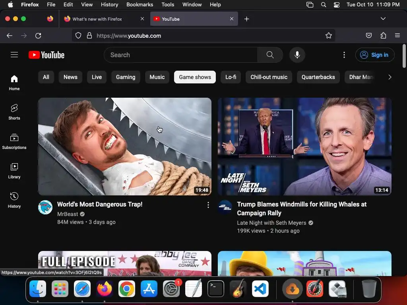Select the News filter chip
407x305 pixels.
(71, 77)
